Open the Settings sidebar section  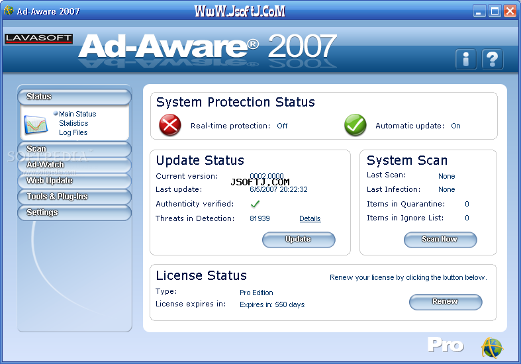[x=74, y=213]
